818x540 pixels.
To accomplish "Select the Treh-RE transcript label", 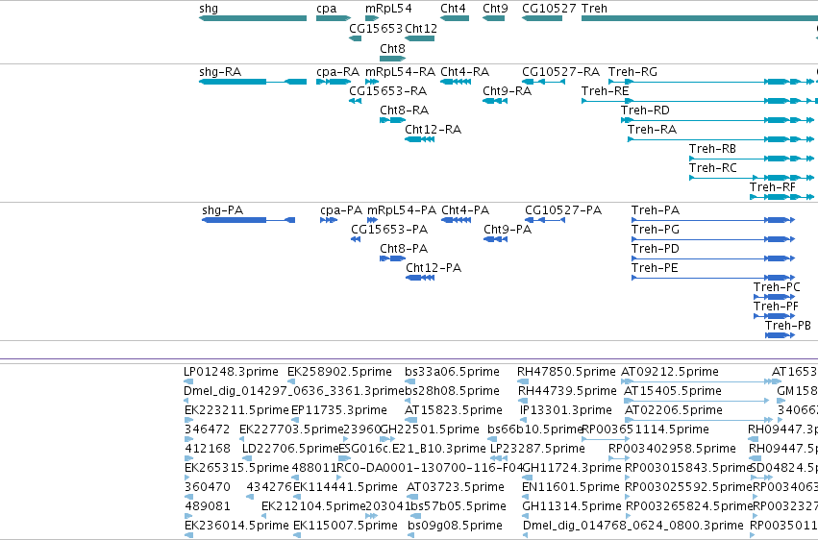I will tap(606, 91).
